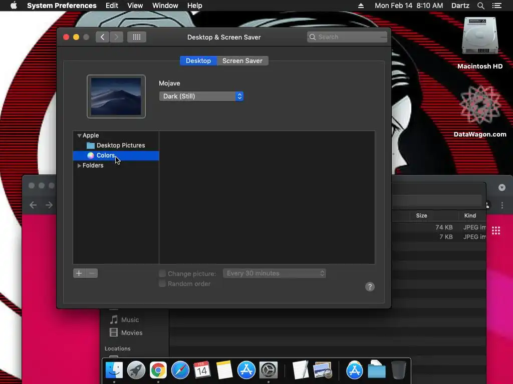This screenshot has height=384, width=513.
Task: Remove folder with the minus button
Action: pos(92,273)
